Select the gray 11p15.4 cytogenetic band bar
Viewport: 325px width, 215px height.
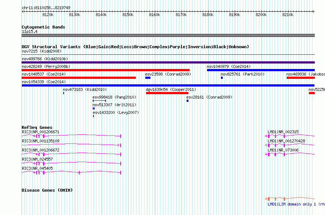tap(168, 35)
